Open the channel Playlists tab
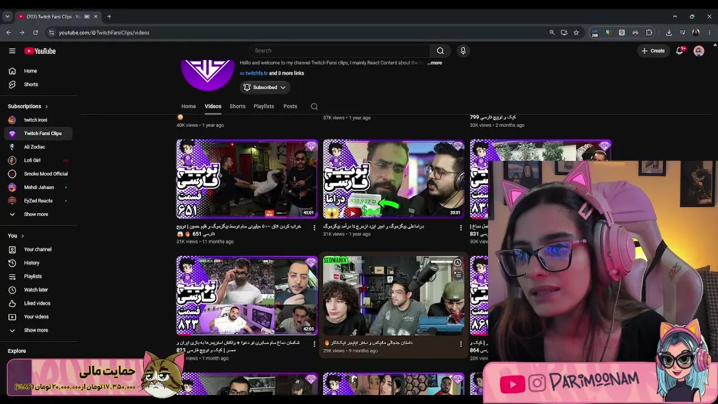 pos(264,107)
